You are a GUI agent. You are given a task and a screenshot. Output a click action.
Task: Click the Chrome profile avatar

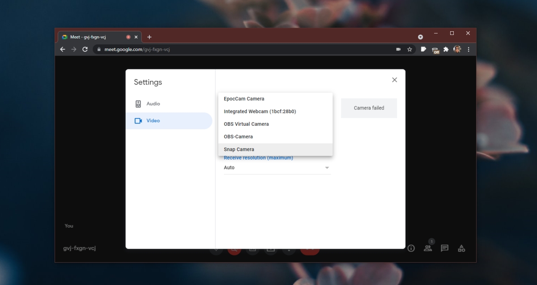coord(457,49)
